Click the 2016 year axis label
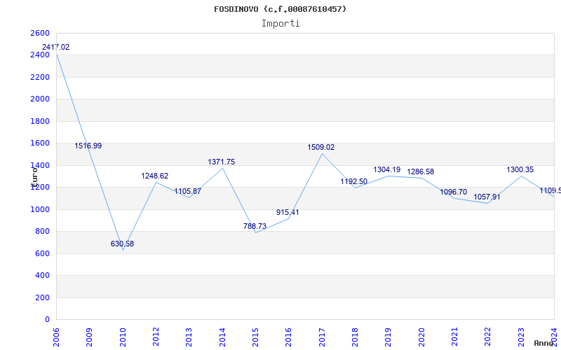Screen dimensions: 561x350 (x=289, y=337)
